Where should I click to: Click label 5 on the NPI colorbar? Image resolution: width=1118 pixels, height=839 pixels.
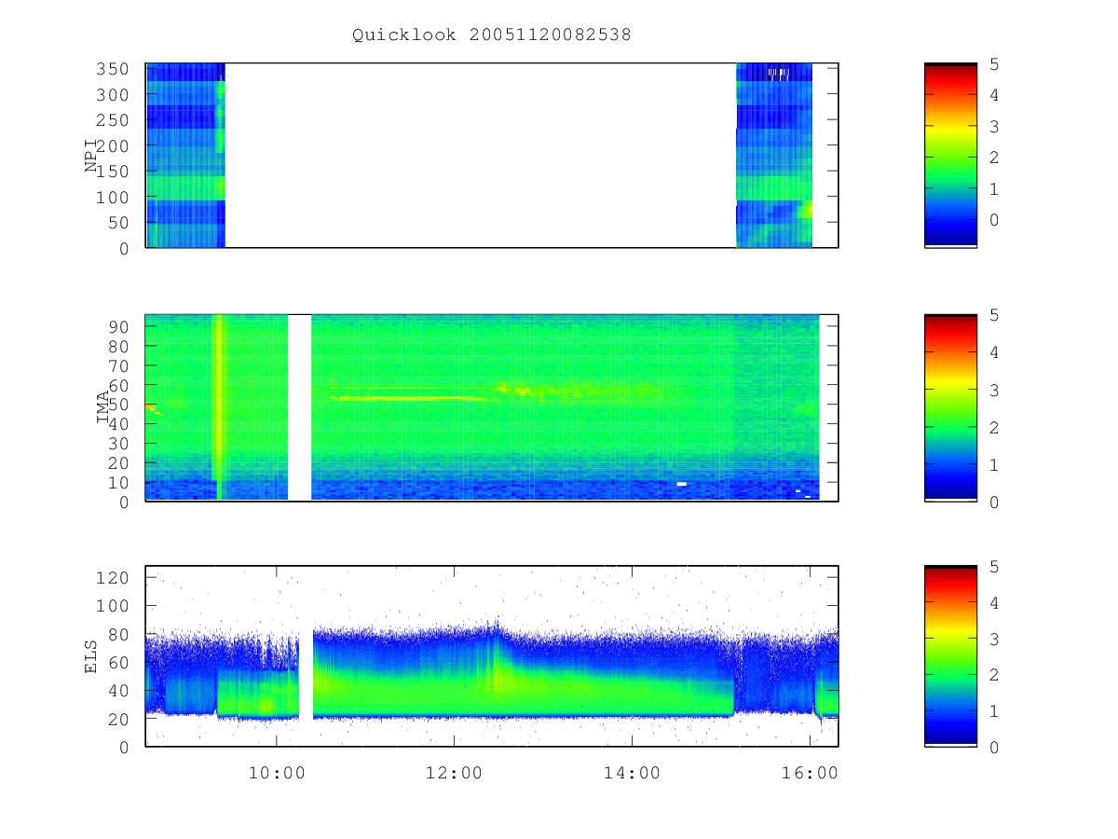[x=994, y=64]
